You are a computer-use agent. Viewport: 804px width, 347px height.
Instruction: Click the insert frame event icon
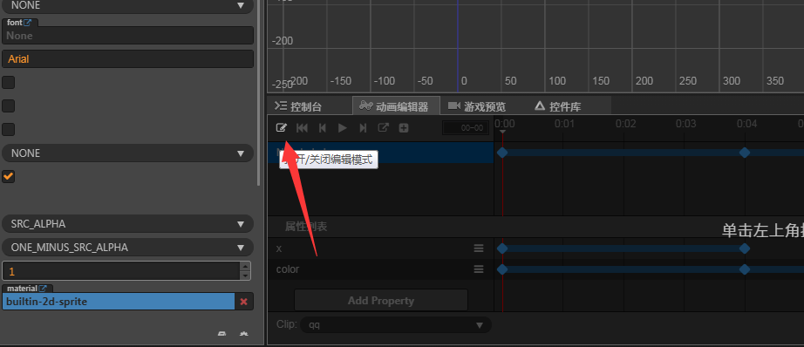tap(383, 128)
